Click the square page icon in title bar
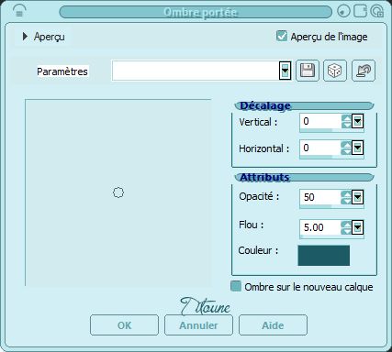 tap(360, 12)
